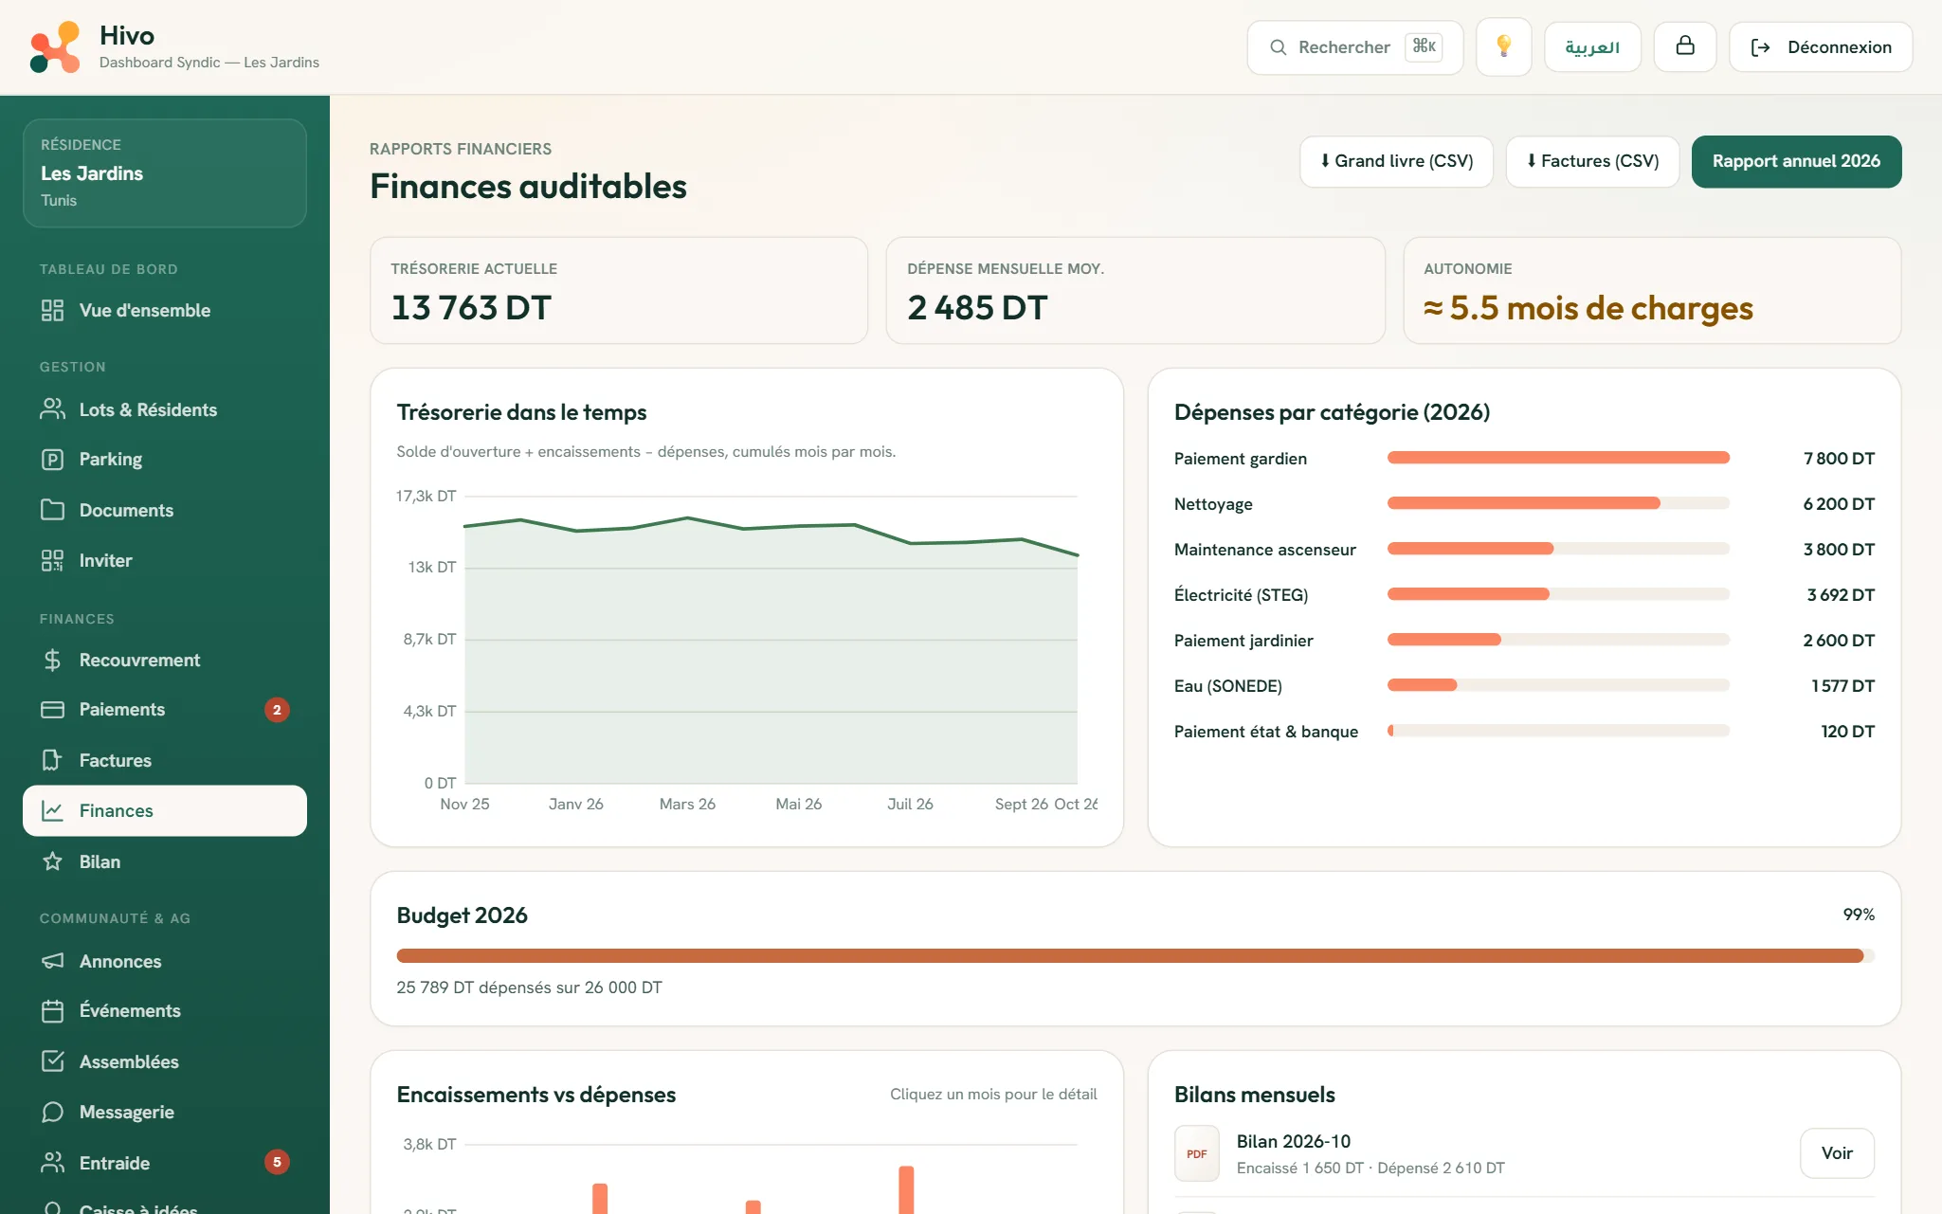
Task: Open Caisse à idées in sidebar
Action: (x=165, y=1207)
